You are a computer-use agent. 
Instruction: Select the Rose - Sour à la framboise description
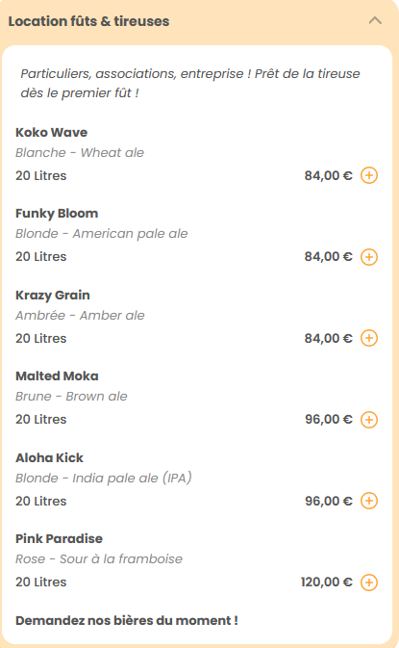99,558
